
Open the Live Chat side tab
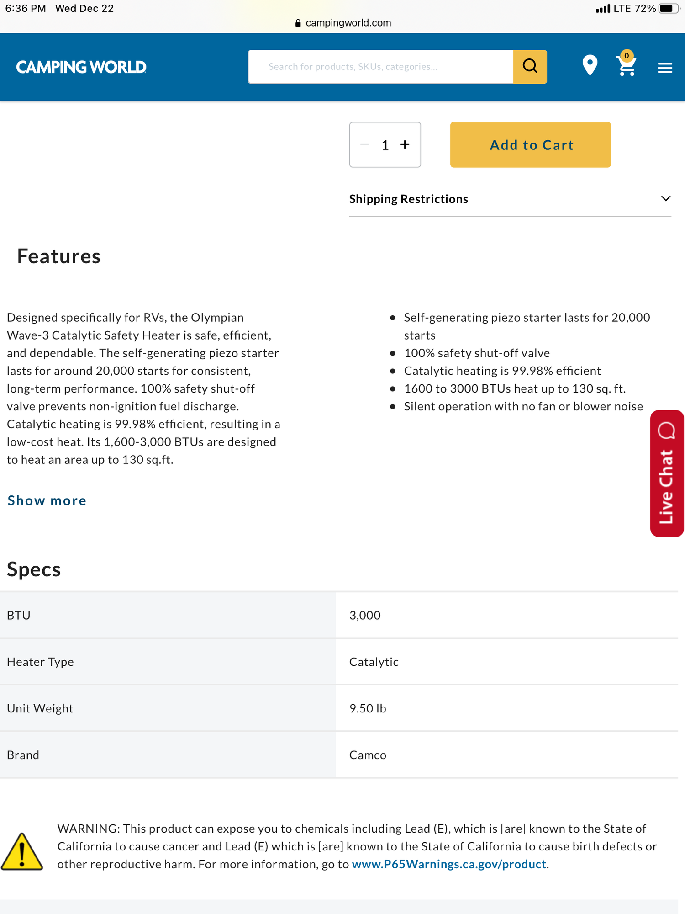[x=667, y=473]
